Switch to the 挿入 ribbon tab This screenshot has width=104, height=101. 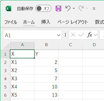click(46, 22)
